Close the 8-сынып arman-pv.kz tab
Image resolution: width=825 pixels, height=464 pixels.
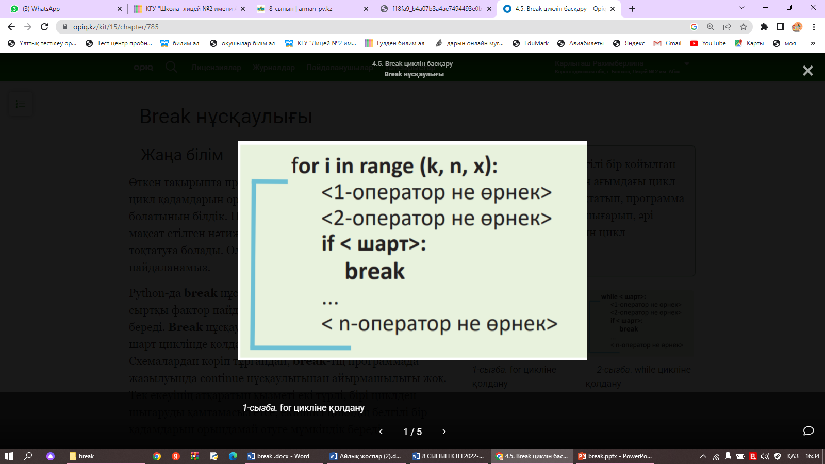366,9
